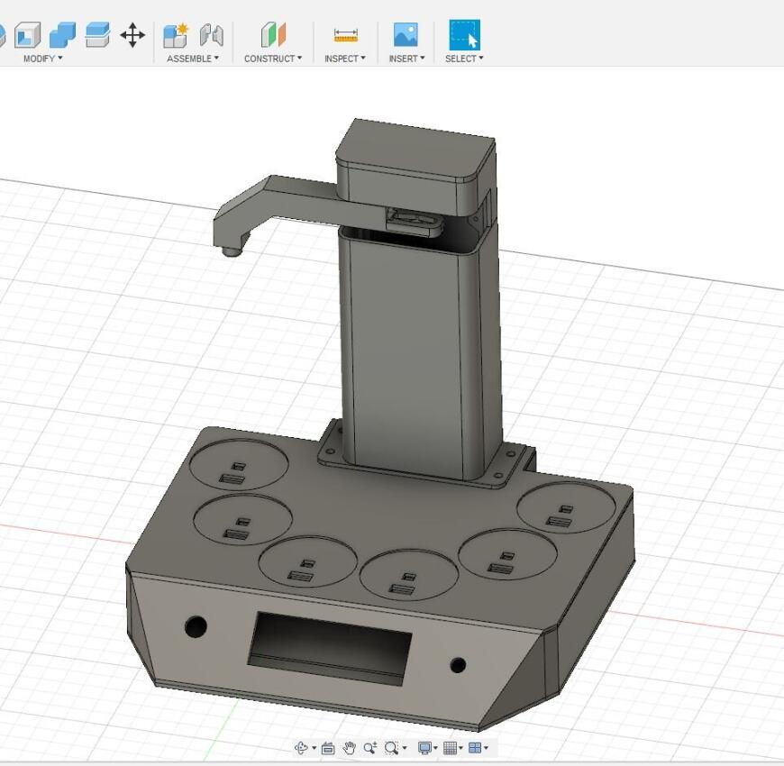Click the Joint tool icon
The height and width of the screenshot is (766, 784).
tap(212, 35)
